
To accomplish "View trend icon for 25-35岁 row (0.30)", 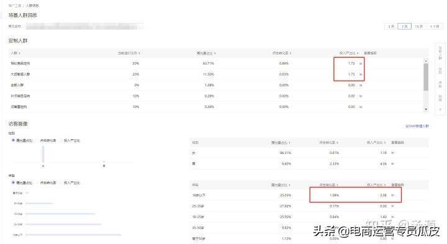I will click(x=392, y=206).
